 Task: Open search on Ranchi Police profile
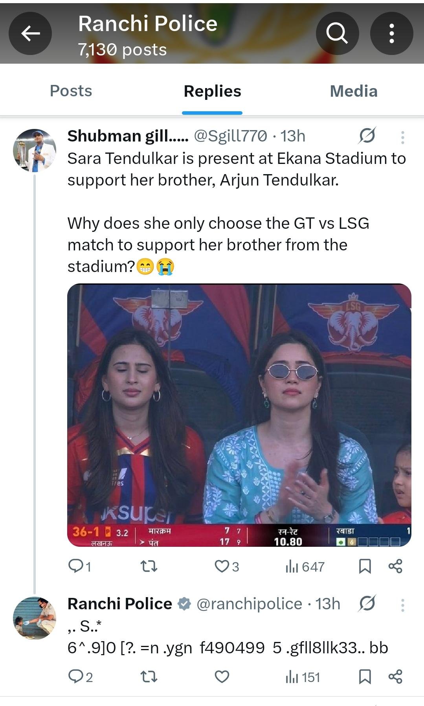337,33
